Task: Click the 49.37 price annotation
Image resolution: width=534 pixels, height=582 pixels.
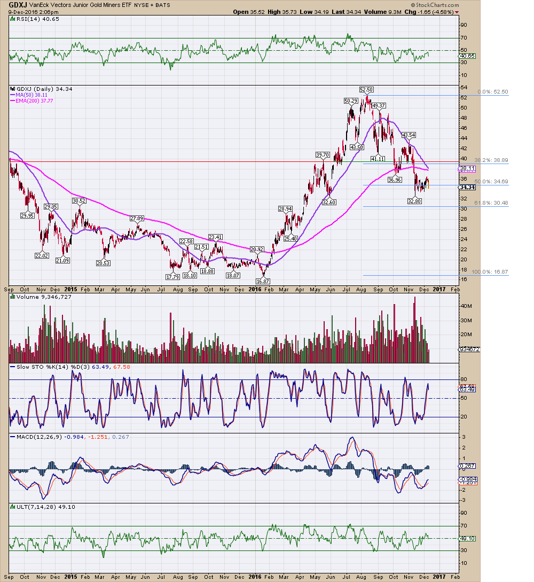Action: tap(379, 106)
